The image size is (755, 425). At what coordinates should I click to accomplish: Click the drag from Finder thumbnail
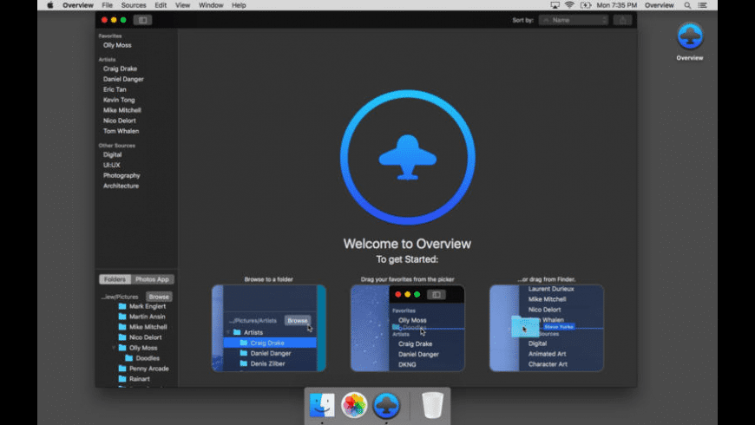click(x=547, y=328)
